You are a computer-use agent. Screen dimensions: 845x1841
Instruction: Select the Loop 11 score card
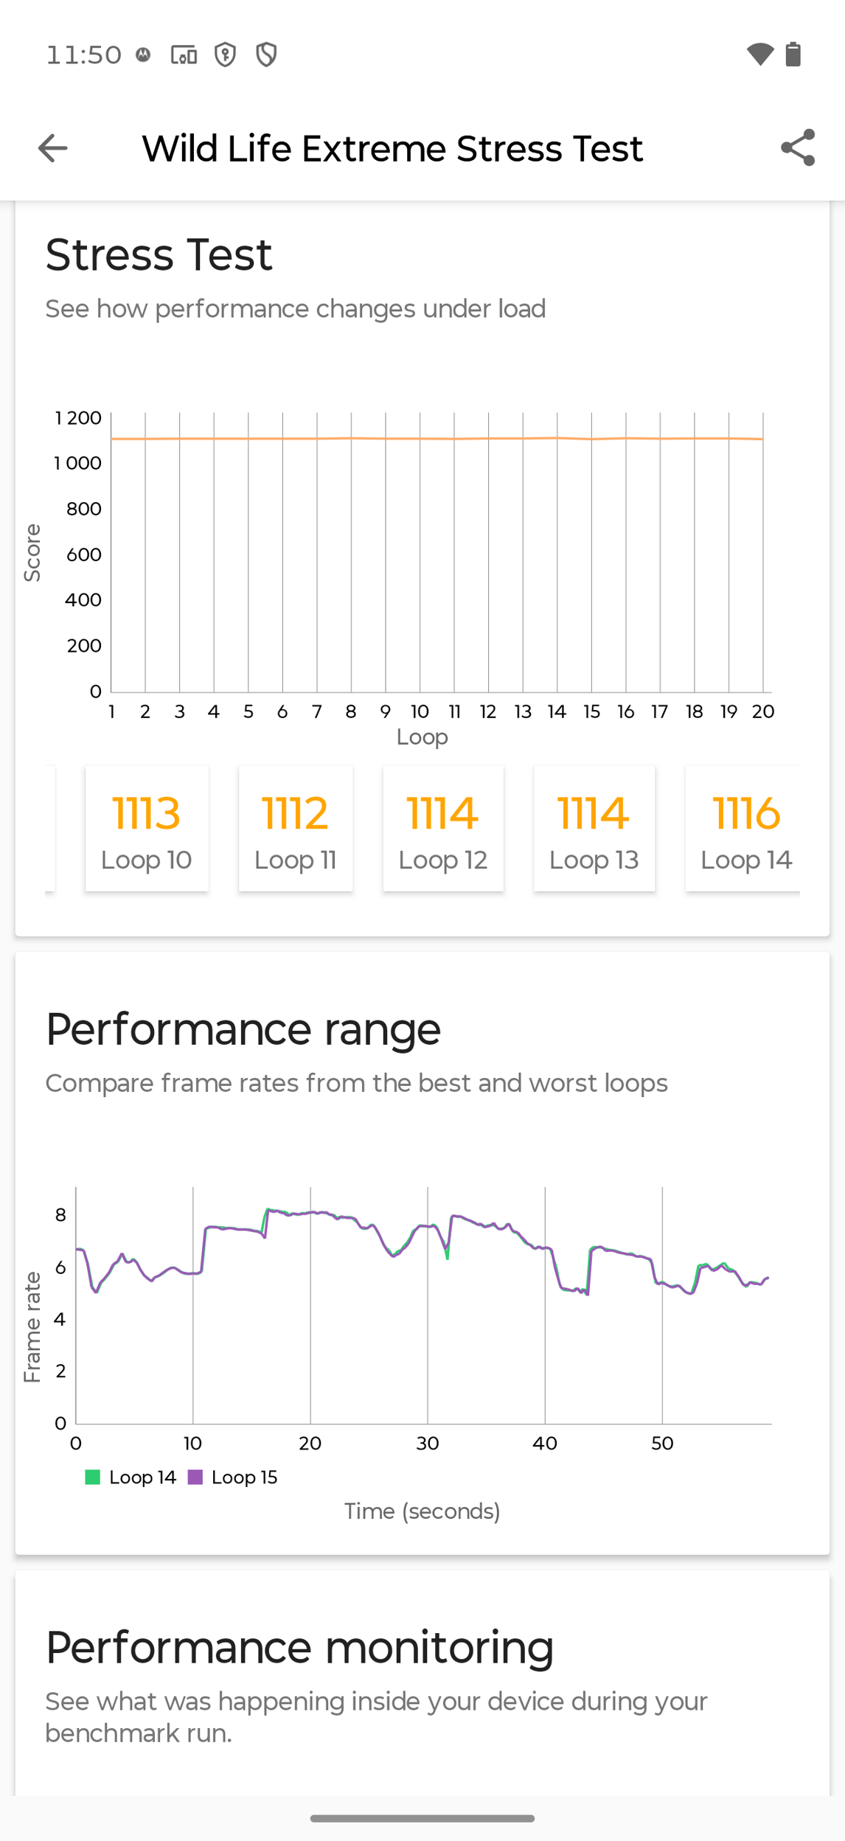(296, 829)
